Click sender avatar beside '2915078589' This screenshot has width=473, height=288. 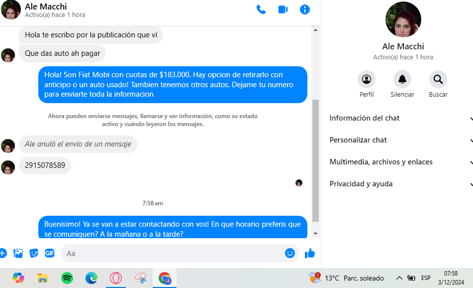click(x=8, y=167)
